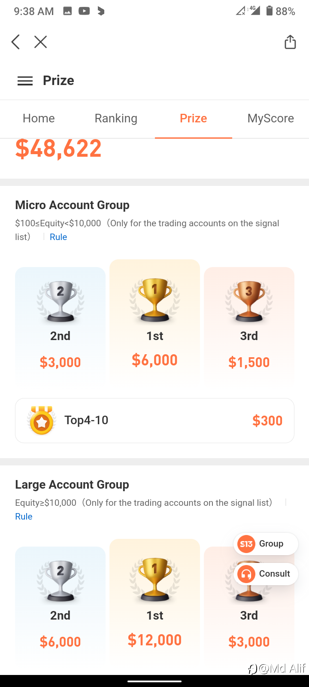Image resolution: width=309 pixels, height=687 pixels.
Task: Select the Top4-10 $300 prize row
Action: click(x=154, y=420)
